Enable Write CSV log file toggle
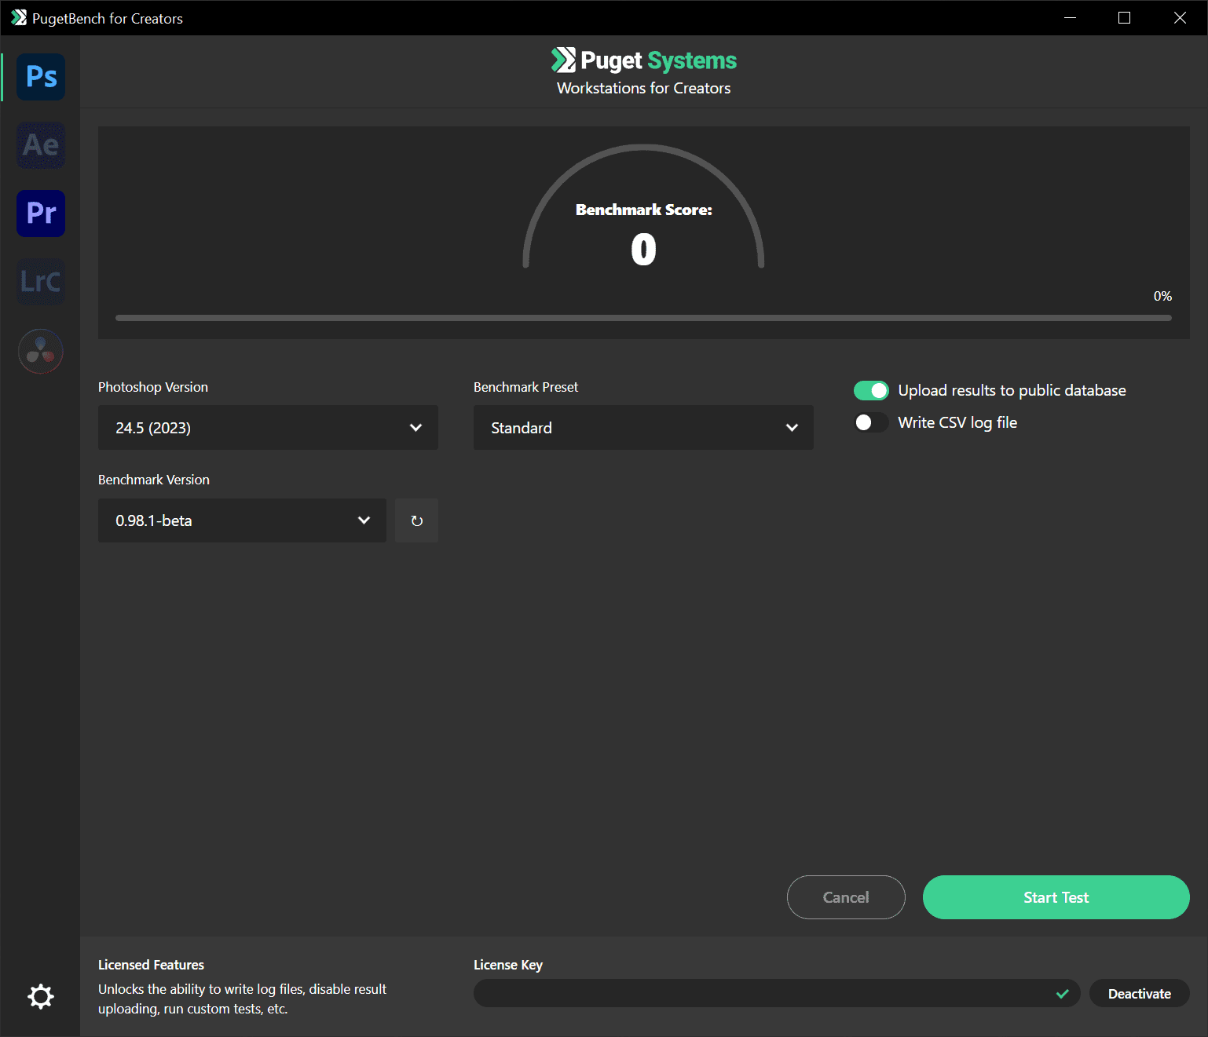 [x=871, y=422]
